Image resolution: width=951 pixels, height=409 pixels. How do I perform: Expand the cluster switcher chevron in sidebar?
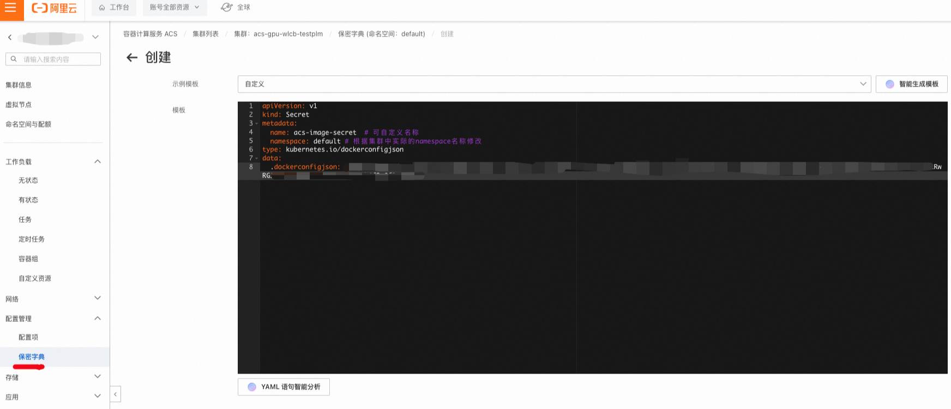(x=95, y=37)
